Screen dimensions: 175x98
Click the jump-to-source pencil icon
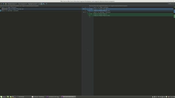coord(6,4)
